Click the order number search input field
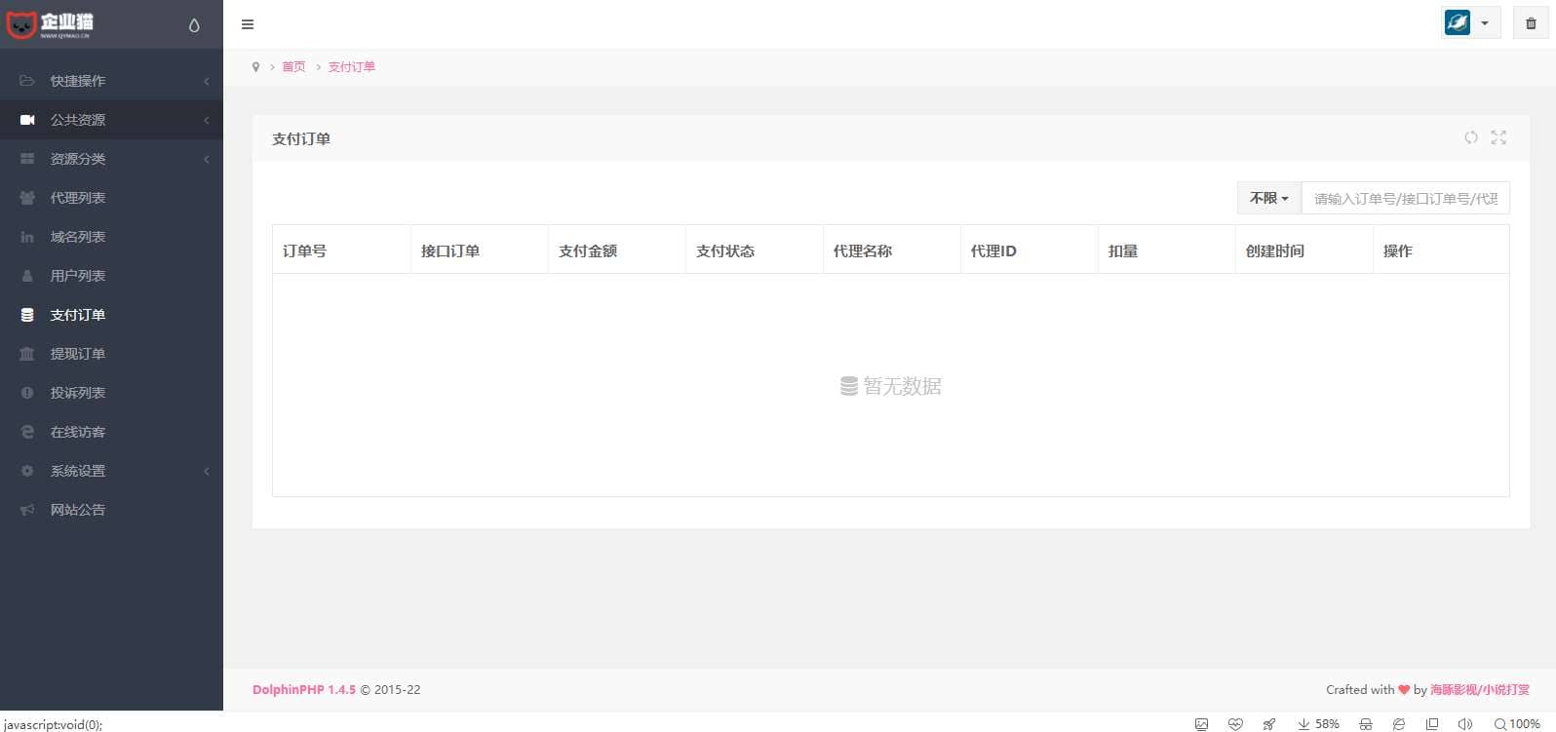Screen dimensions: 1556x732 point(1405,198)
